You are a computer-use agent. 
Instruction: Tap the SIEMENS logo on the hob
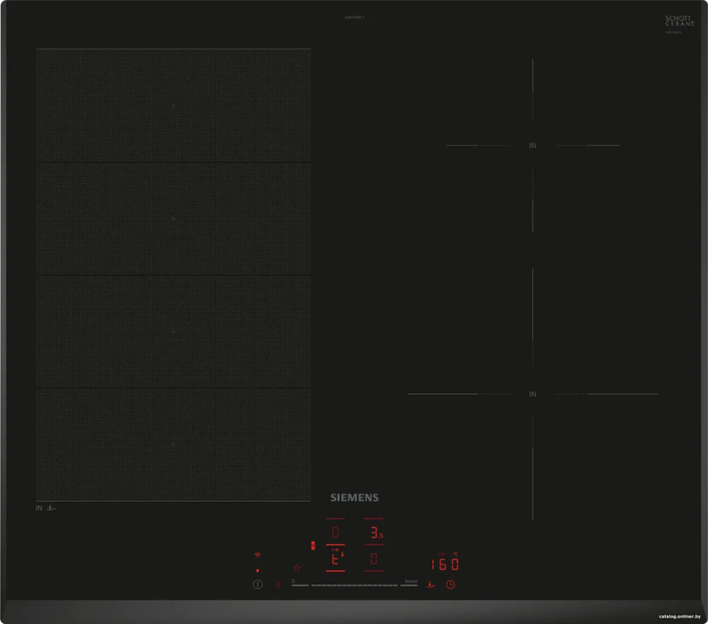pyautogui.click(x=355, y=497)
